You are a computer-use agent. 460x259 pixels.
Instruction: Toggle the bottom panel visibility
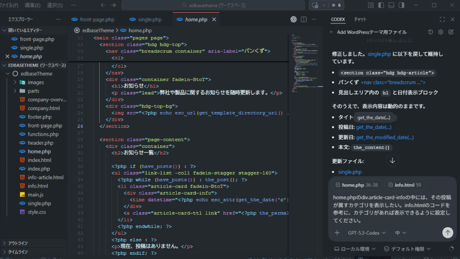click(391, 5)
